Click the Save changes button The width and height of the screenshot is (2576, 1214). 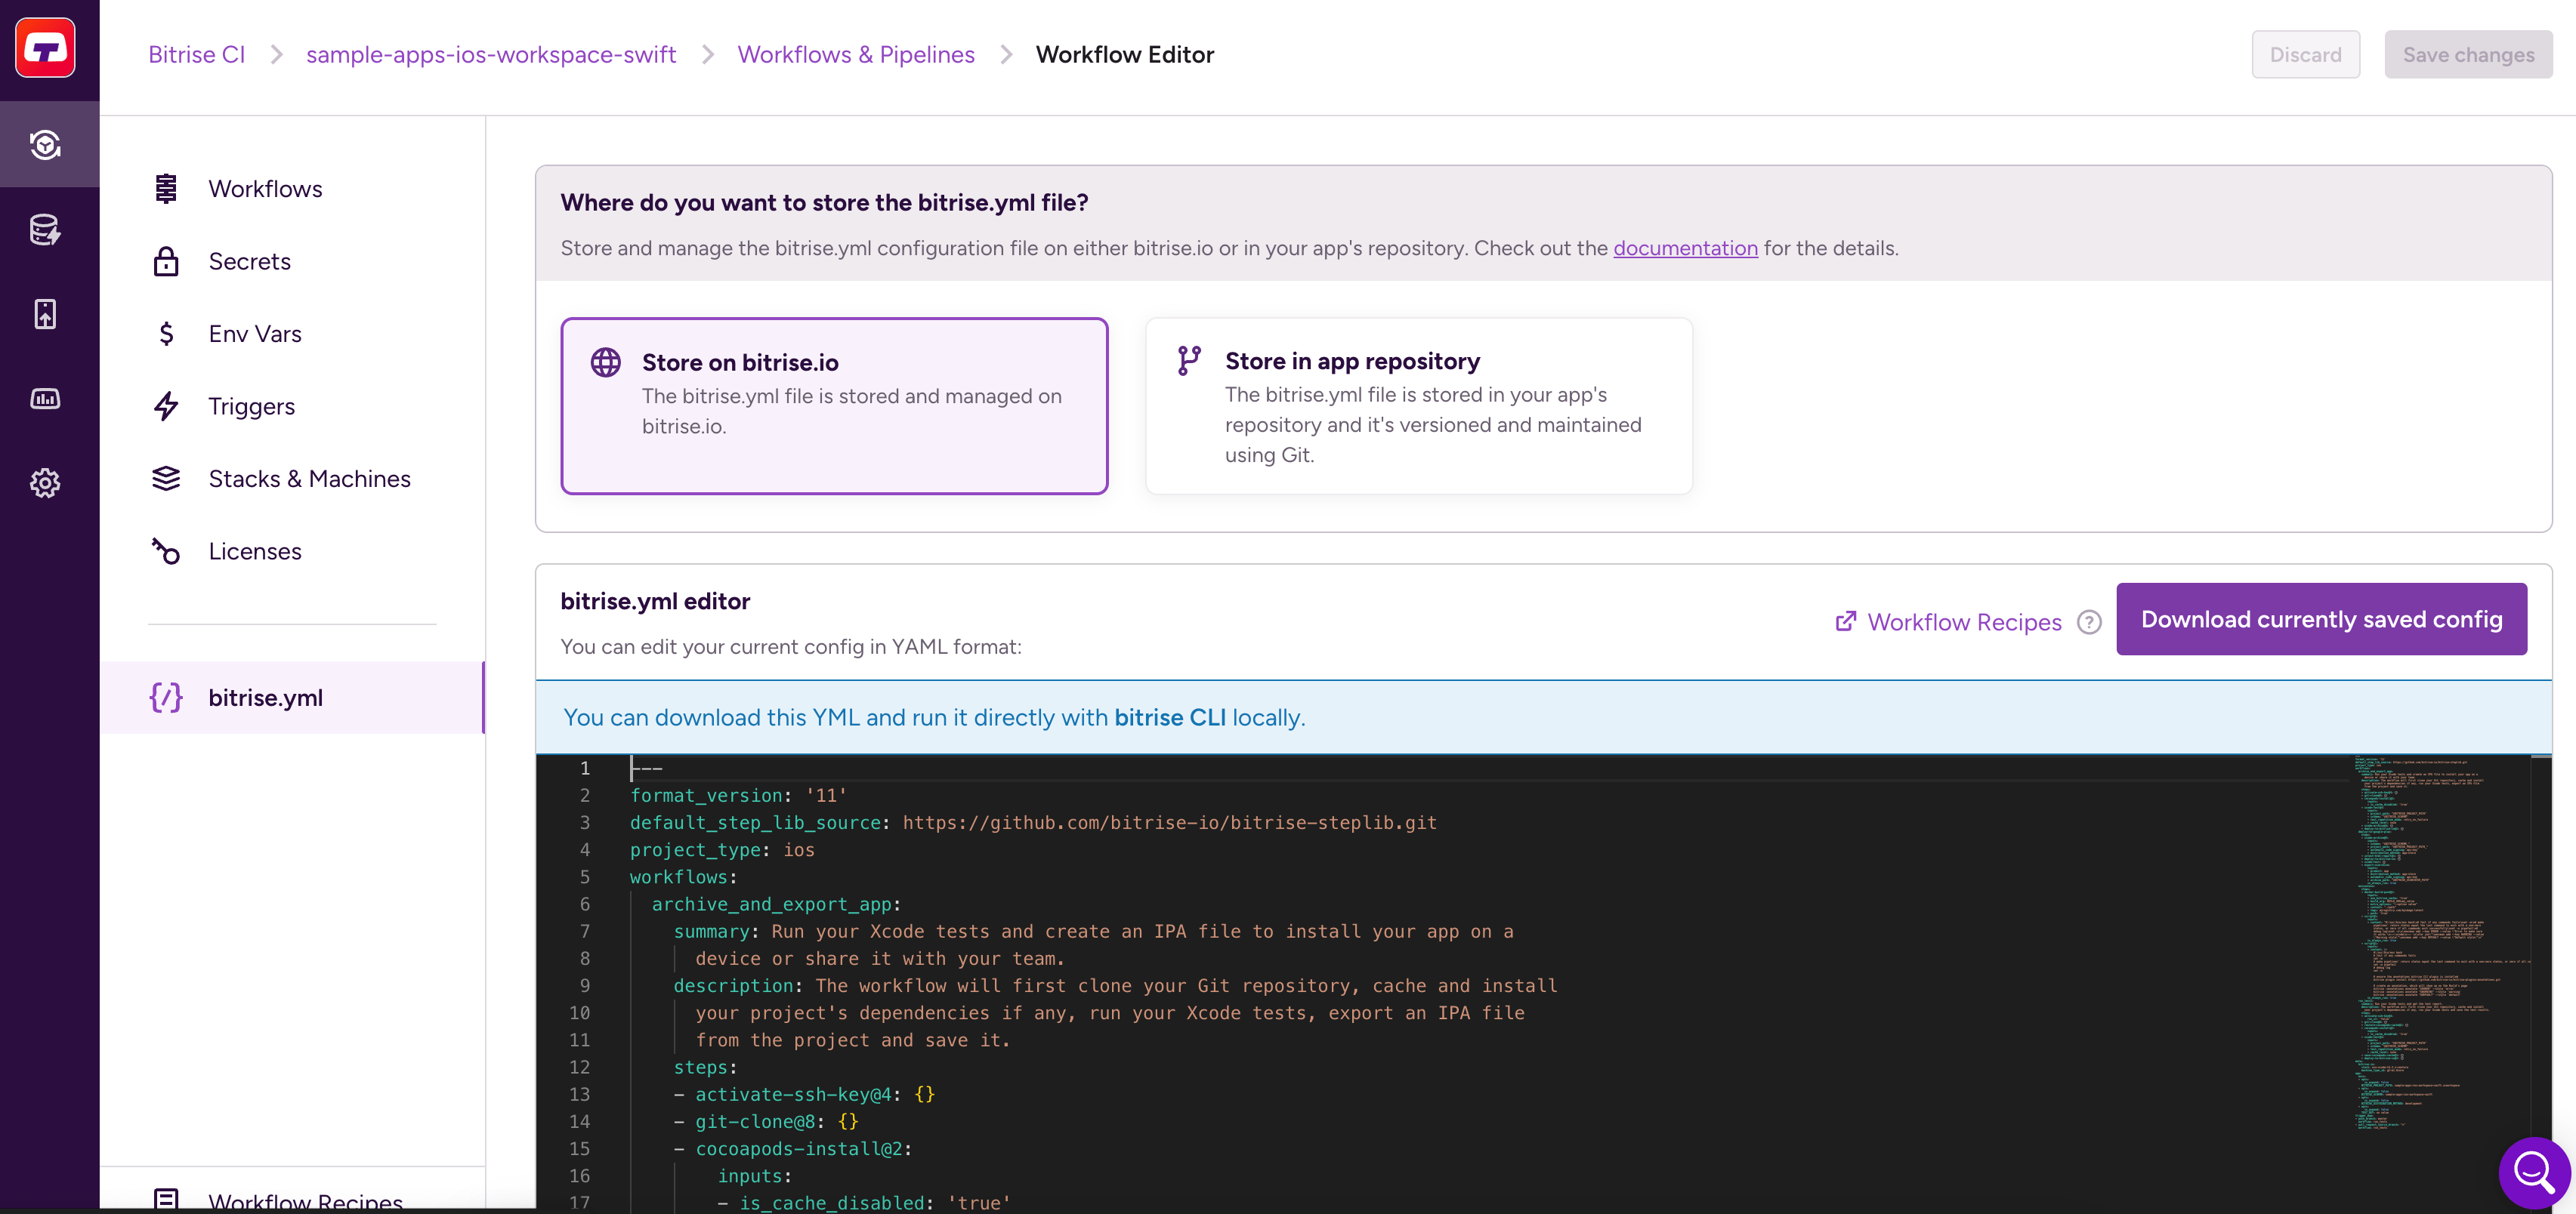pos(2468,54)
